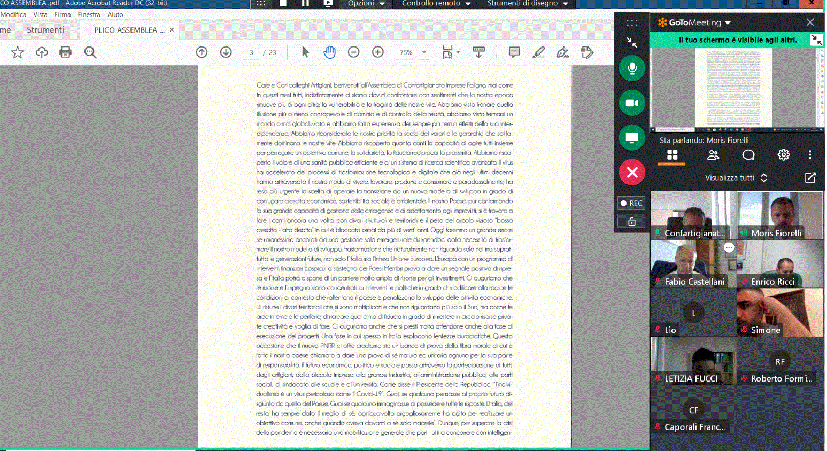Expand the Visualizza tutti view selector
The width and height of the screenshot is (827, 451).
click(x=736, y=178)
